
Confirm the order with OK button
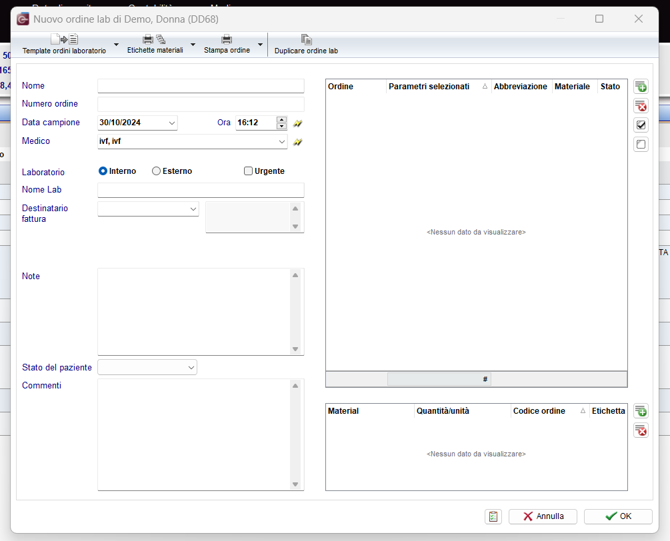pos(618,516)
